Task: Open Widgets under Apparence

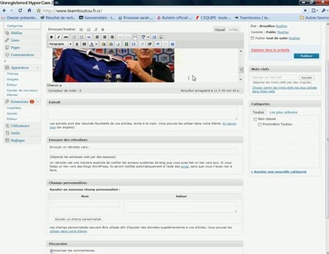Action: [13, 79]
